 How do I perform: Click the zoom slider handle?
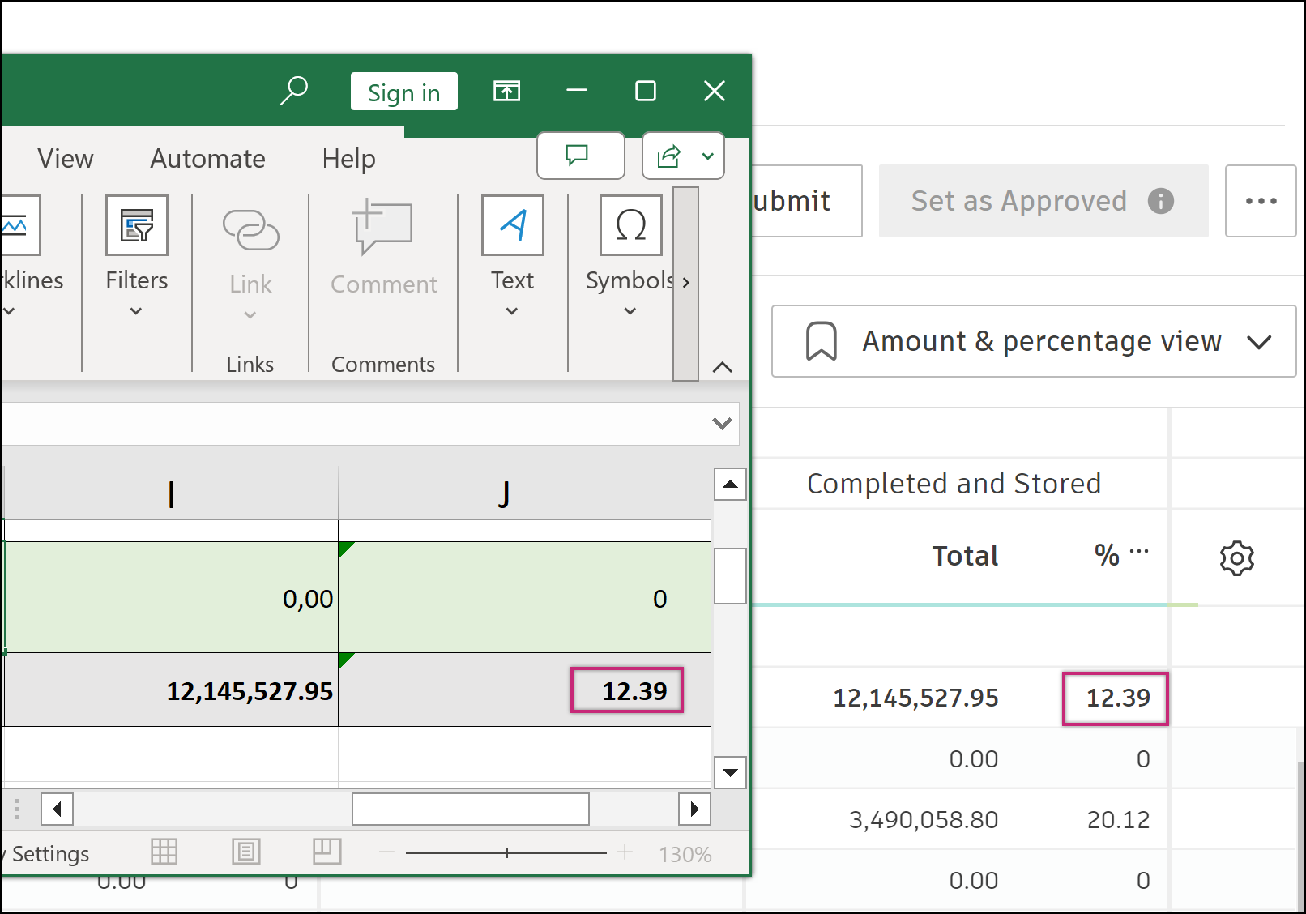tap(507, 852)
